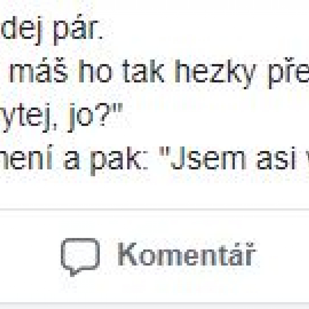
Task: Click the phrase "a pak:" in the post
Action: 106,160
